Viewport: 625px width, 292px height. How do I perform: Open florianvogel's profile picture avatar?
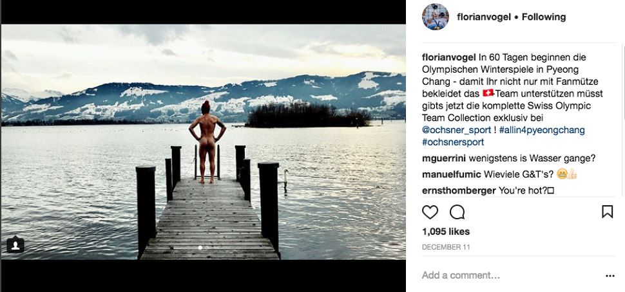click(435, 17)
